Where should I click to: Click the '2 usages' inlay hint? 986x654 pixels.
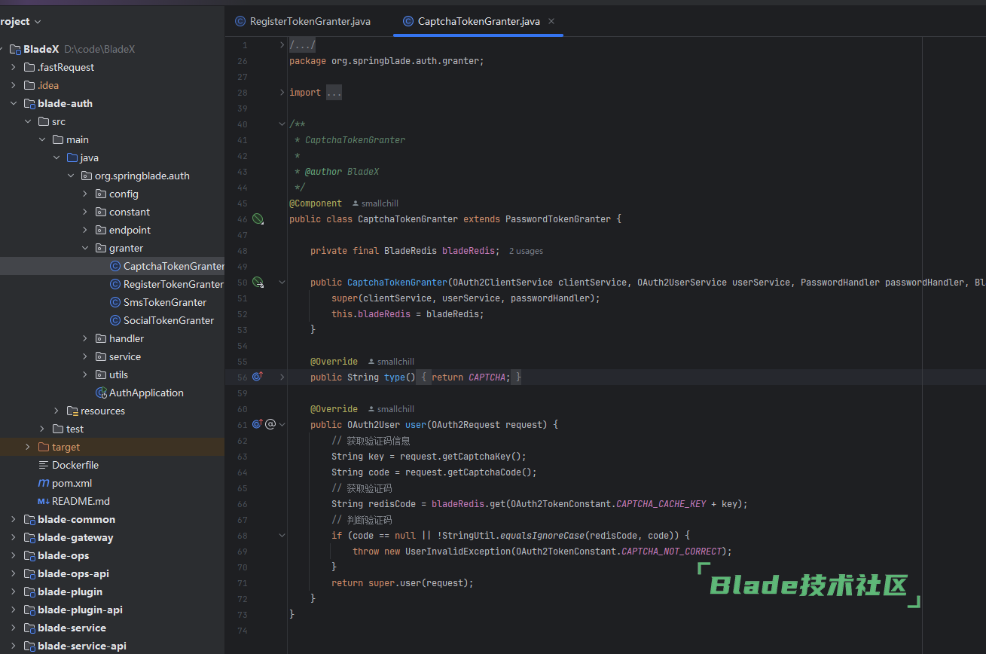pos(526,251)
